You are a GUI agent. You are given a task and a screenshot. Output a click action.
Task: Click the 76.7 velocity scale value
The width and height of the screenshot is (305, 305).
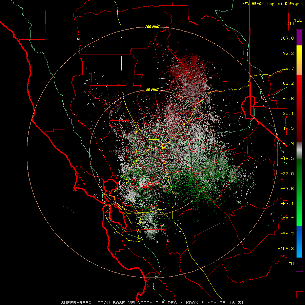coord(288,68)
